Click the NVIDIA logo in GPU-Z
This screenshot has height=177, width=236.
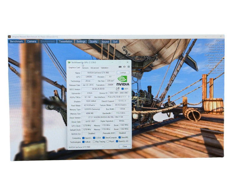point(123,81)
